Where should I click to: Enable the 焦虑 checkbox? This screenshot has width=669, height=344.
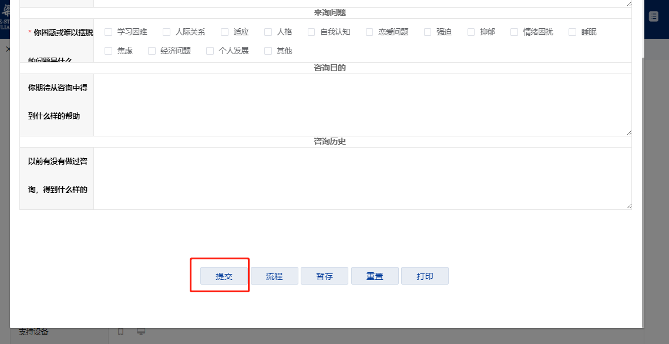pyautogui.click(x=108, y=51)
